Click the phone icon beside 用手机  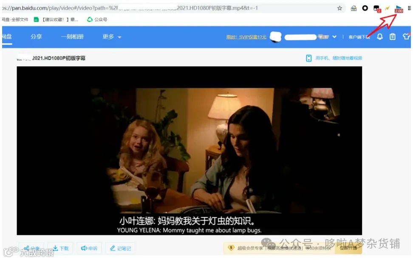point(309,58)
